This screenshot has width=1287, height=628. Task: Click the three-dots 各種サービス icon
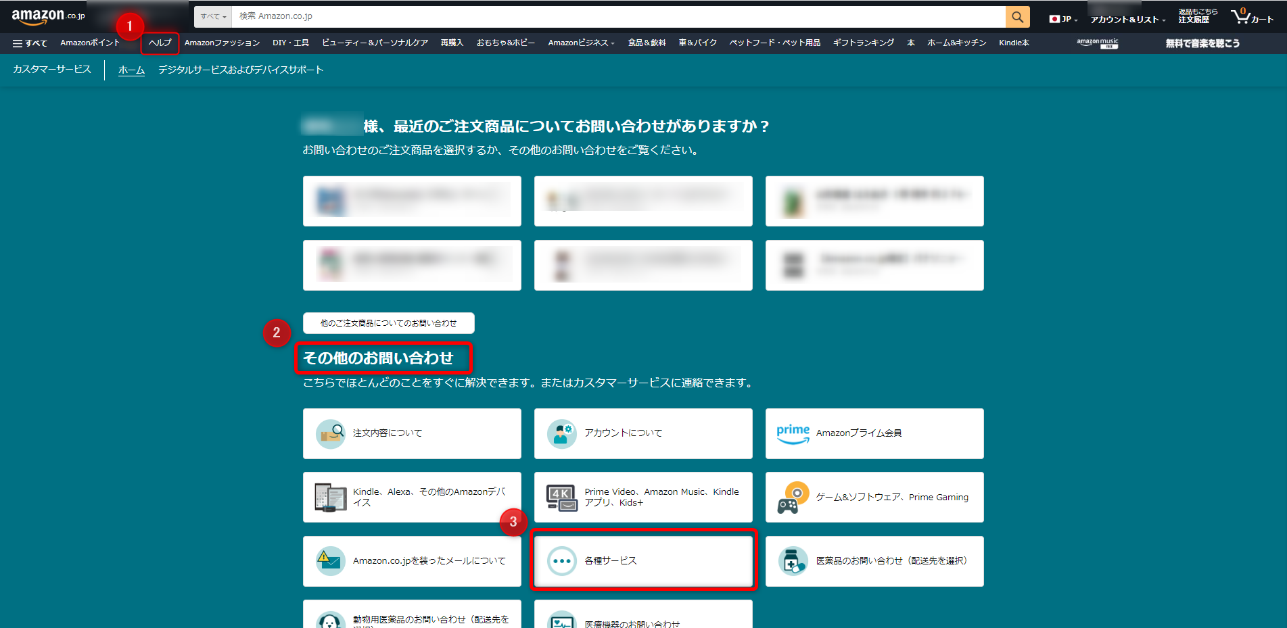(561, 561)
